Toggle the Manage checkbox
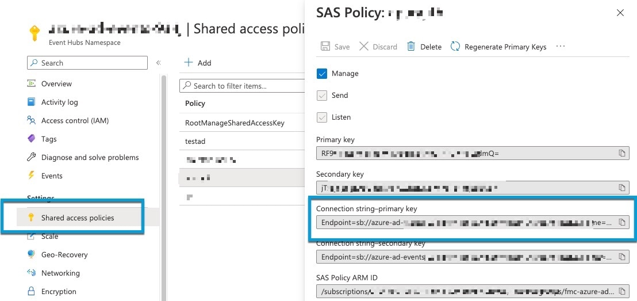Viewport: 637px width, 301px height. (322, 74)
